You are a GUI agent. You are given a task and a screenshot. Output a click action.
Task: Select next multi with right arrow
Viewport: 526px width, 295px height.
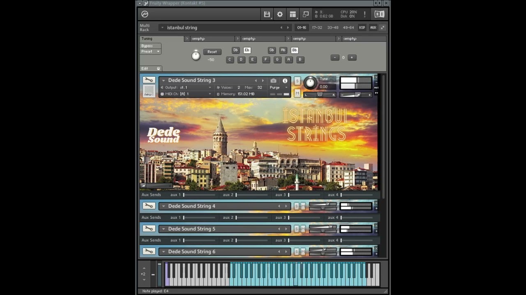288,27
